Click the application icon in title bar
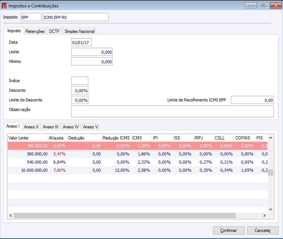 [4, 6]
